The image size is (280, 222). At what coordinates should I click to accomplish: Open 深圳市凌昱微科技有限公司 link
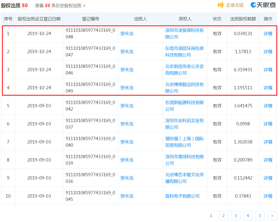184,34
